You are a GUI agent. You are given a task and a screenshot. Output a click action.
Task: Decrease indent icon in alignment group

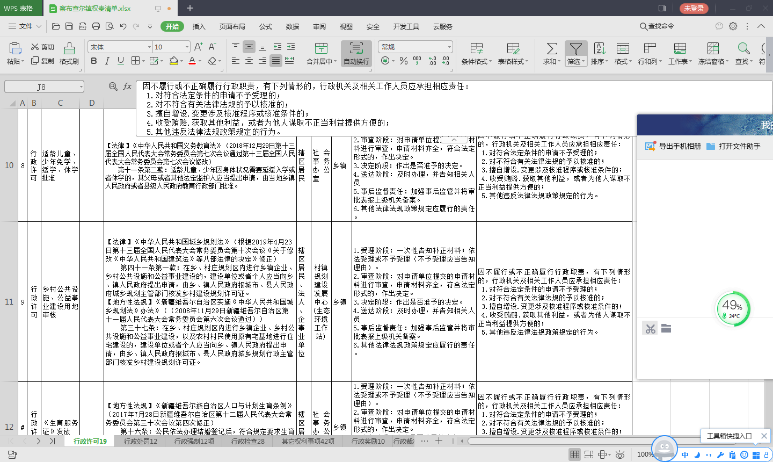pyautogui.click(x=278, y=47)
